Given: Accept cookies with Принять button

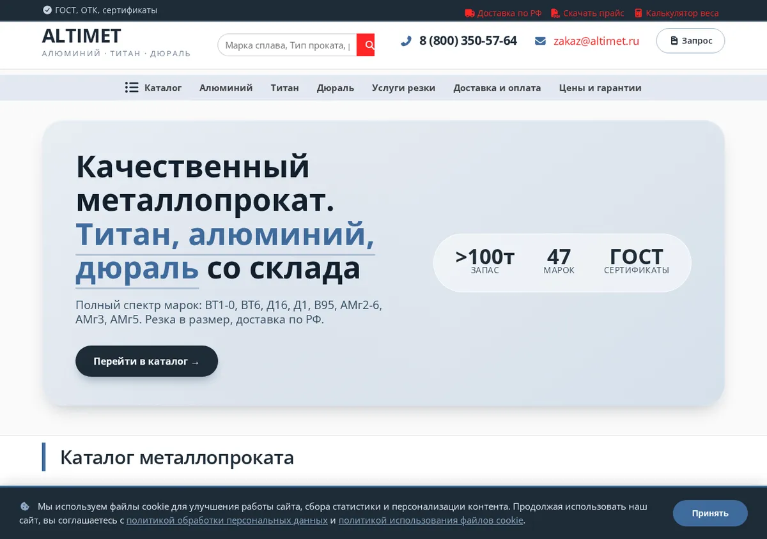Looking at the screenshot, I should (x=710, y=513).
